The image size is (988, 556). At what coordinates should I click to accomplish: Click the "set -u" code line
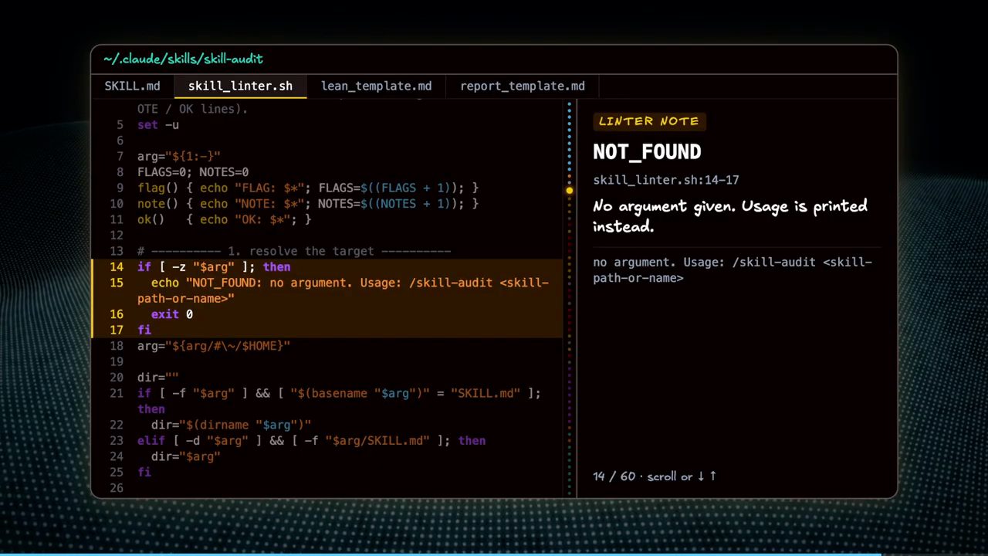(x=158, y=124)
